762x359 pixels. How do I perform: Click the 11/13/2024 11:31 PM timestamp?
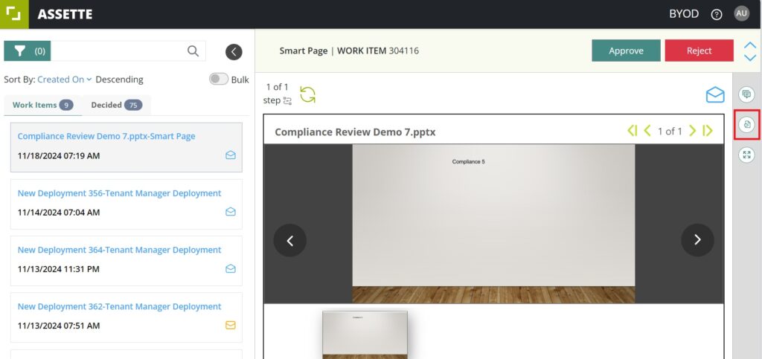pos(58,269)
